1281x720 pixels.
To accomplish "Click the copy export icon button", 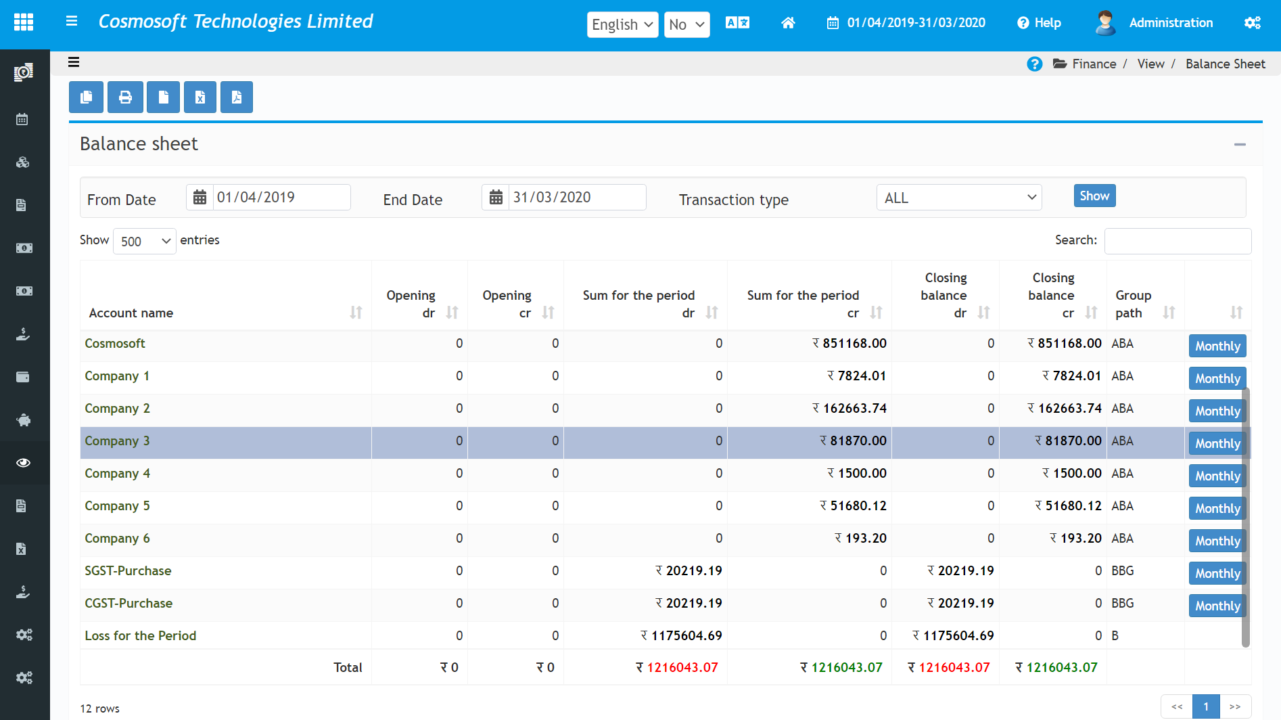I will point(86,97).
